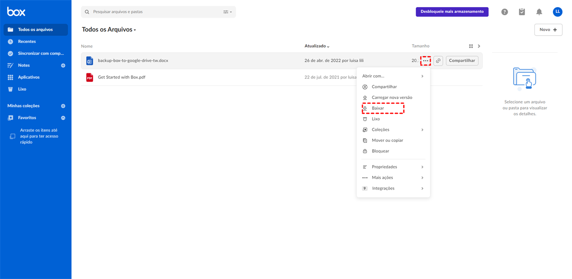This screenshot has height=279, width=572.
Task: Click the three-dots more options button
Action: pos(426,61)
